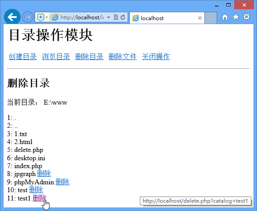
Task: Click the security shield icon
Action: (x=41, y=17)
